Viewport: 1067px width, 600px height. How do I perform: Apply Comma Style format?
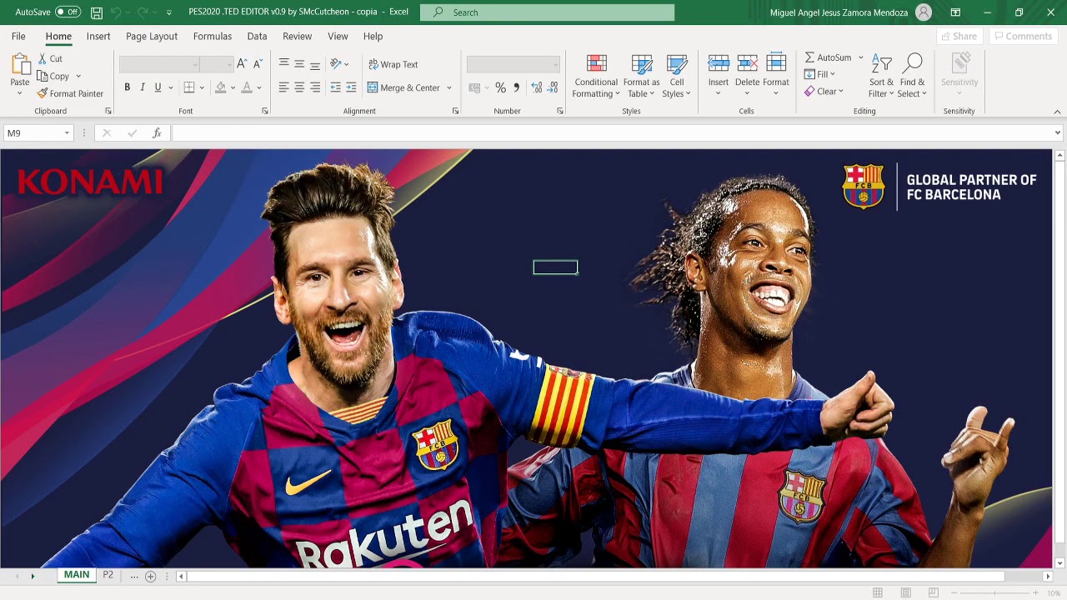[x=516, y=87]
